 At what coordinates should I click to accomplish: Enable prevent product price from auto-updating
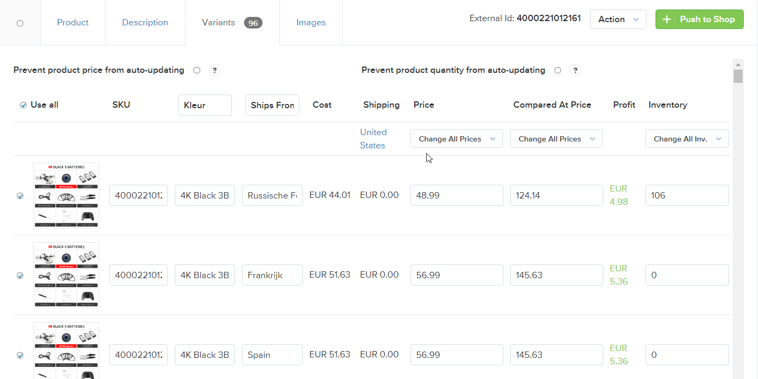click(197, 70)
